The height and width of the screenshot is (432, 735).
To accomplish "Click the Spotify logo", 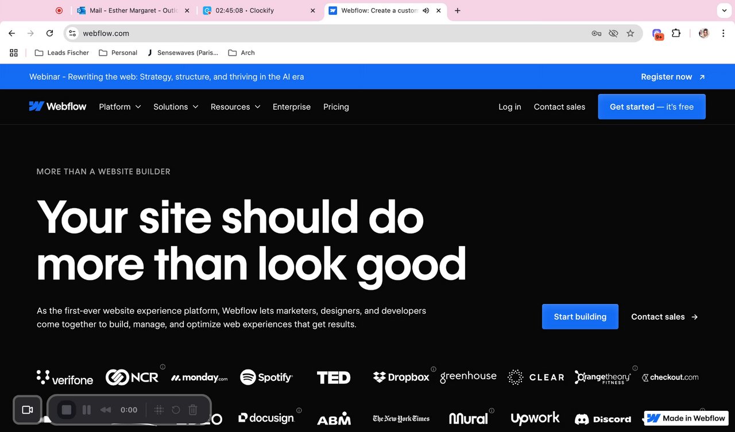I will (x=266, y=377).
